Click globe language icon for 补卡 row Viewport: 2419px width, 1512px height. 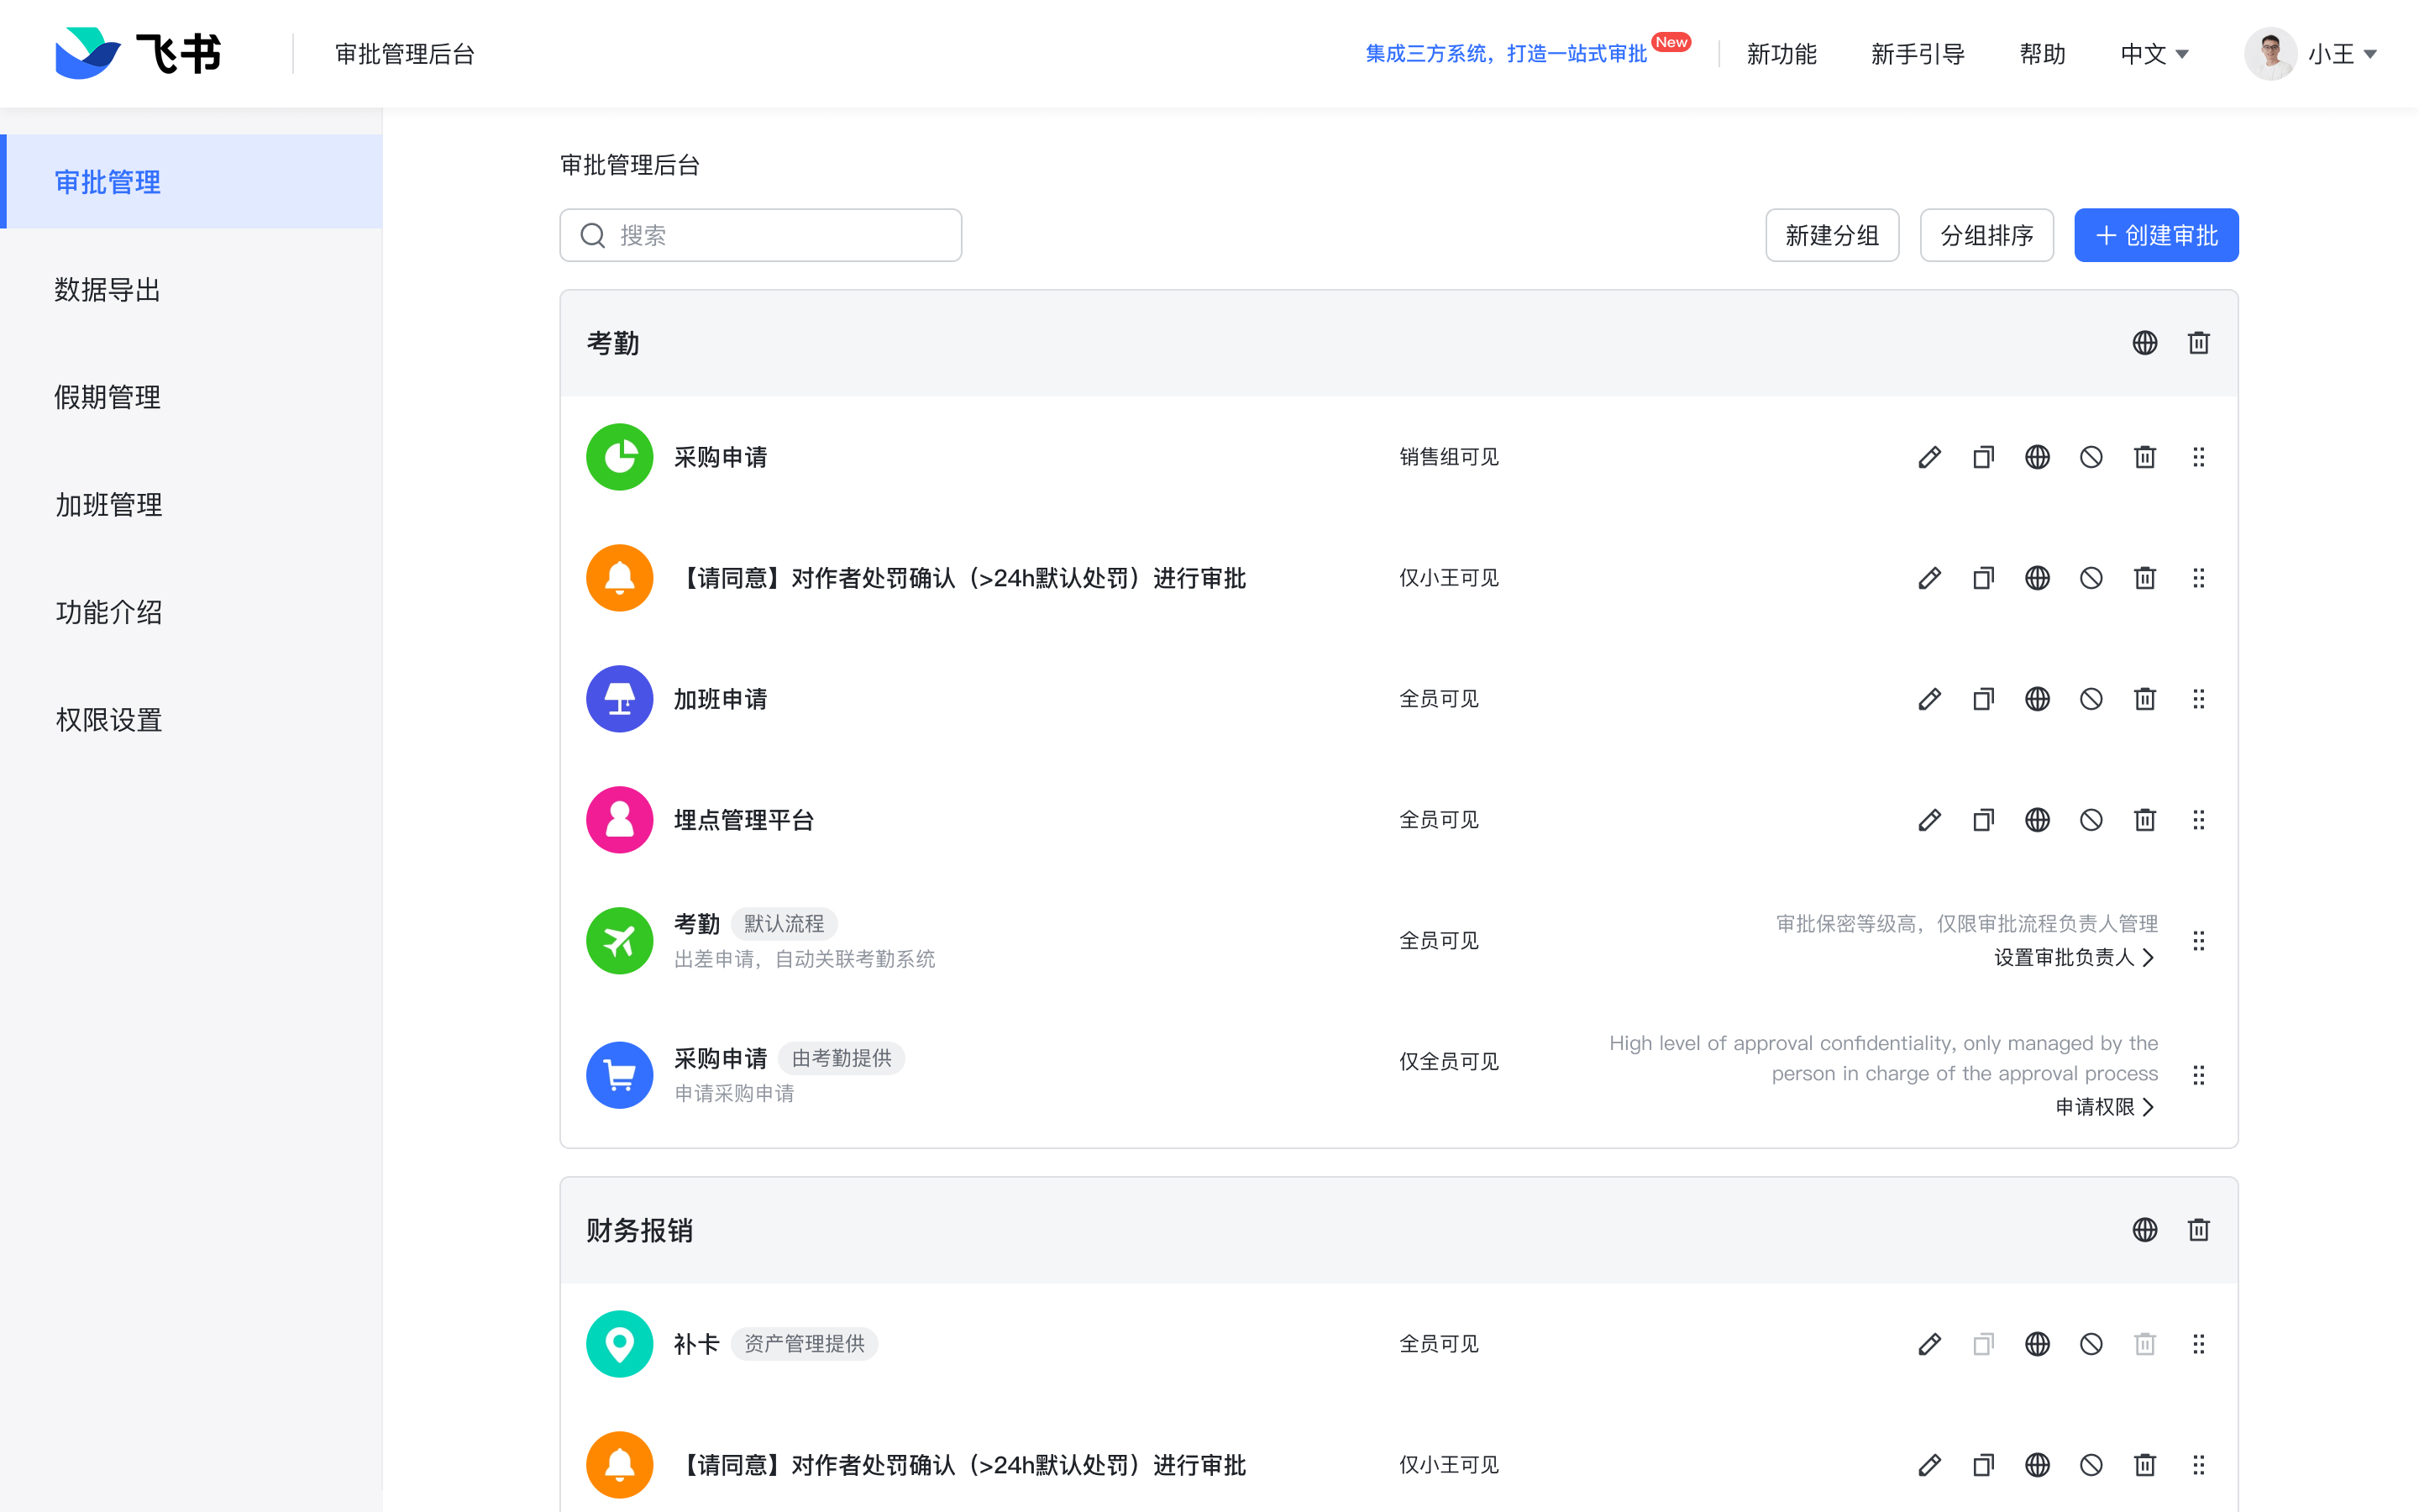pyautogui.click(x=2037, y=1344)
